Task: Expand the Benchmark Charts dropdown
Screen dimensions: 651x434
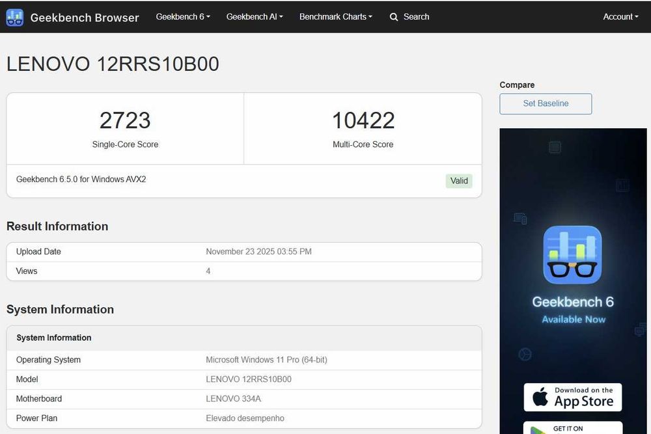Action: tap(335, 17)
